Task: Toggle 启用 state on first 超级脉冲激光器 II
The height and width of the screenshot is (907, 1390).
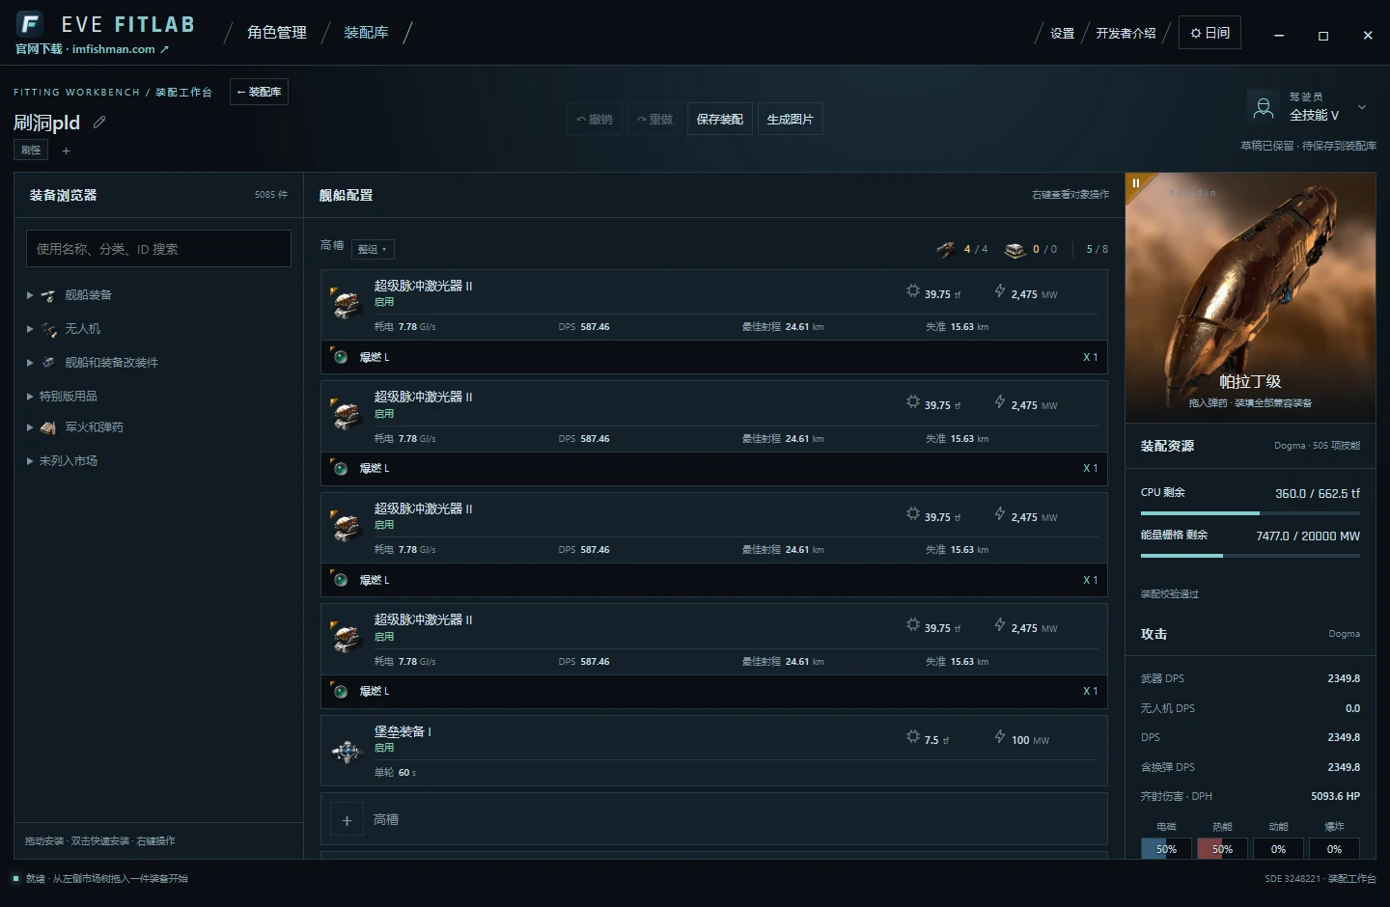Action: [384, 302]
